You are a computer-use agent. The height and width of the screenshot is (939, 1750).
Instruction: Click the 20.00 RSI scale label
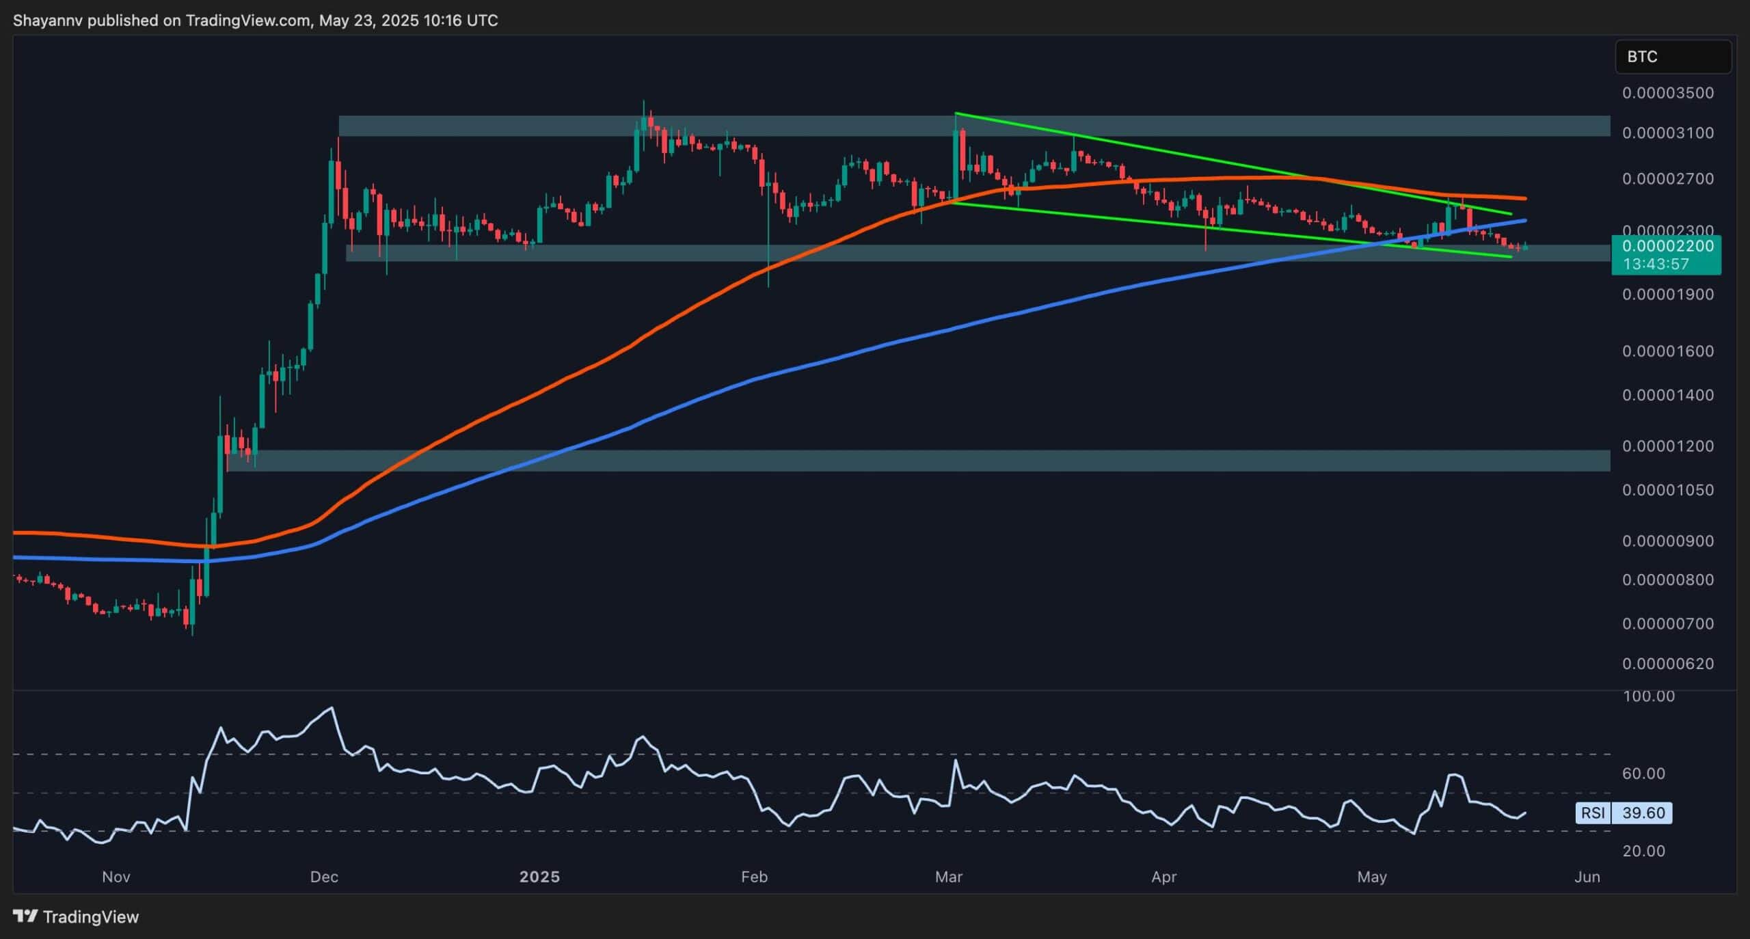click(x=1643, y=851)
